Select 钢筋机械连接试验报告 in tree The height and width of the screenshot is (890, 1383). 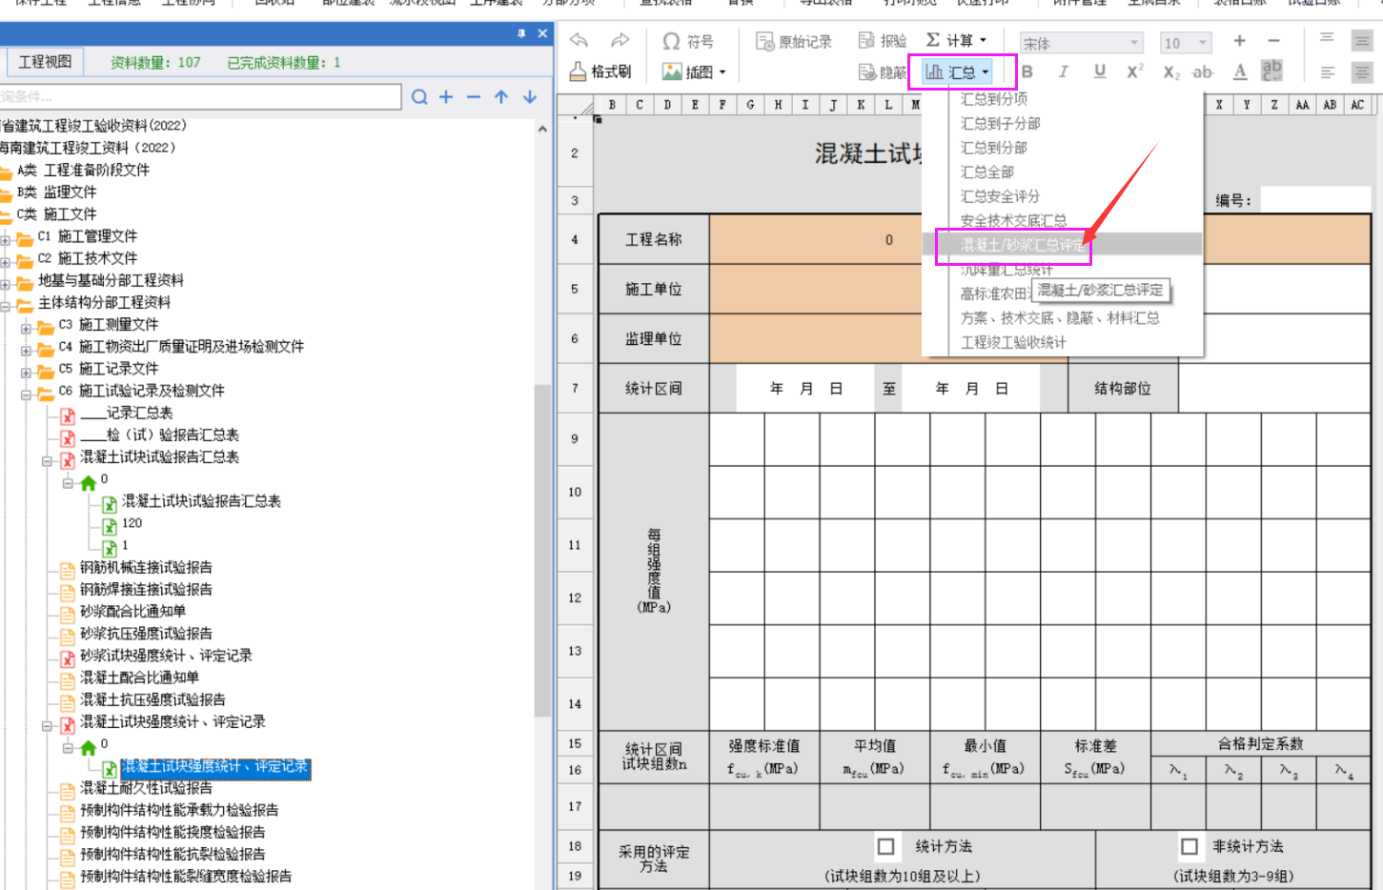[x=146, y=568]
